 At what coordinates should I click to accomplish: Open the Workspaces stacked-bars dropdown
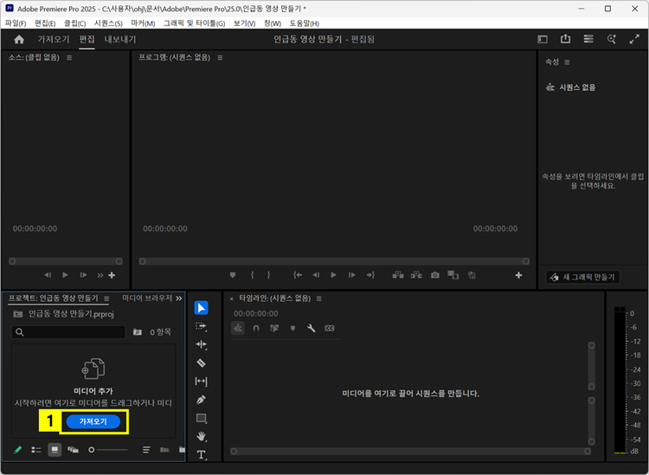click(x=588, y=39)
